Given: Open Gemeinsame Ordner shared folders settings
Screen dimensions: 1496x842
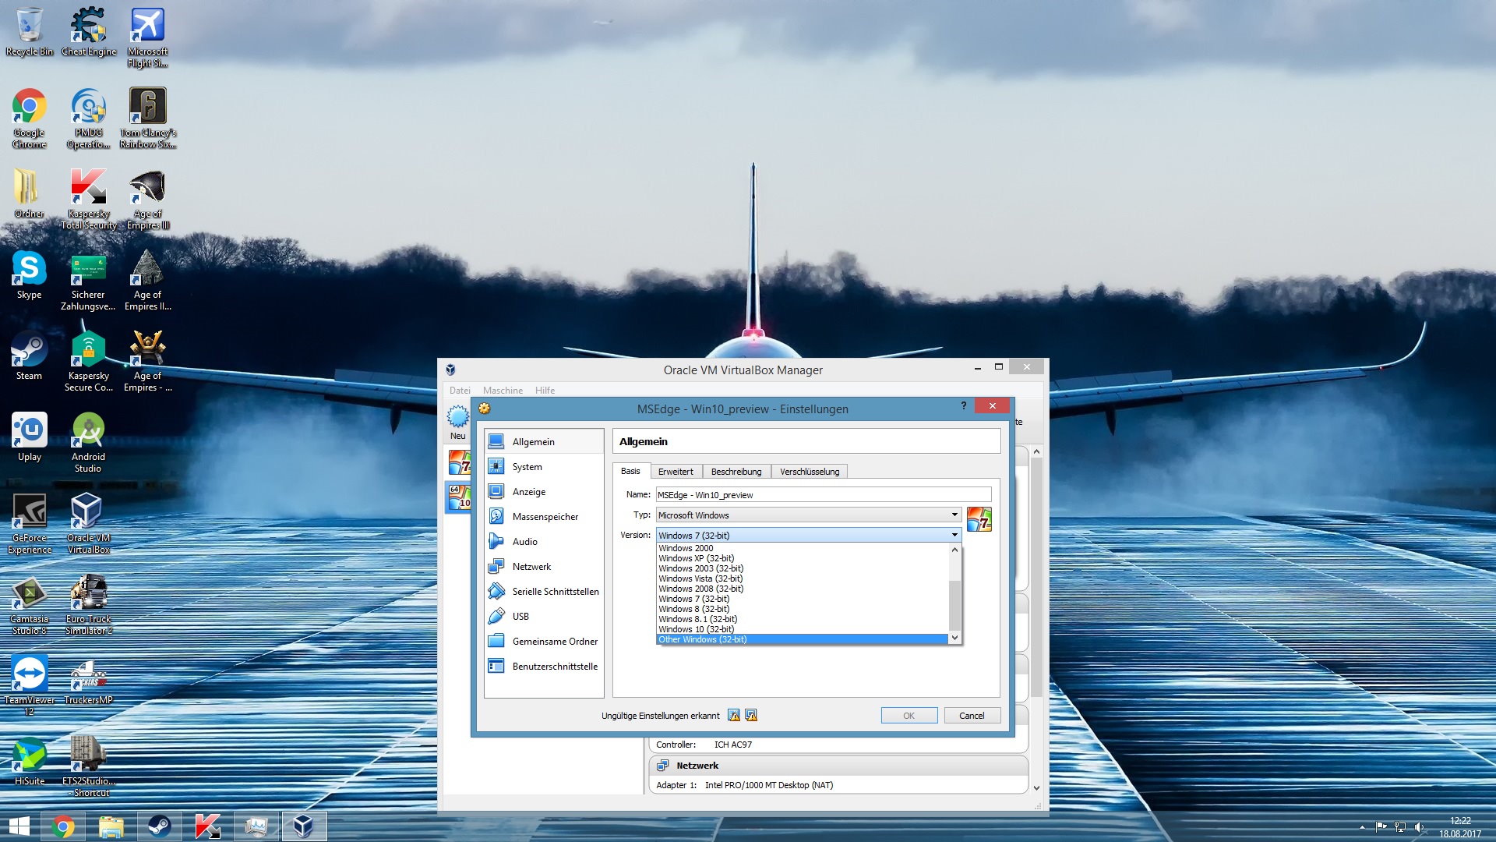Looking at the screenshot, I should 555,642.
